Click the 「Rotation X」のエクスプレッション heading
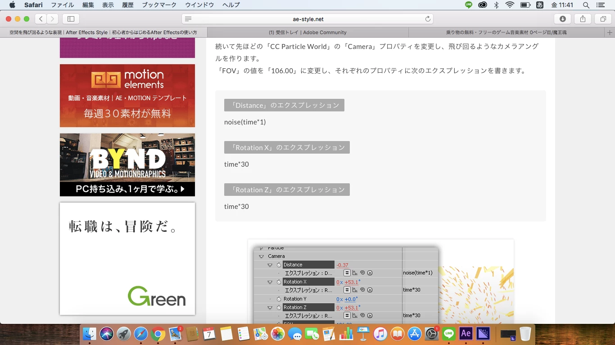 287,147
